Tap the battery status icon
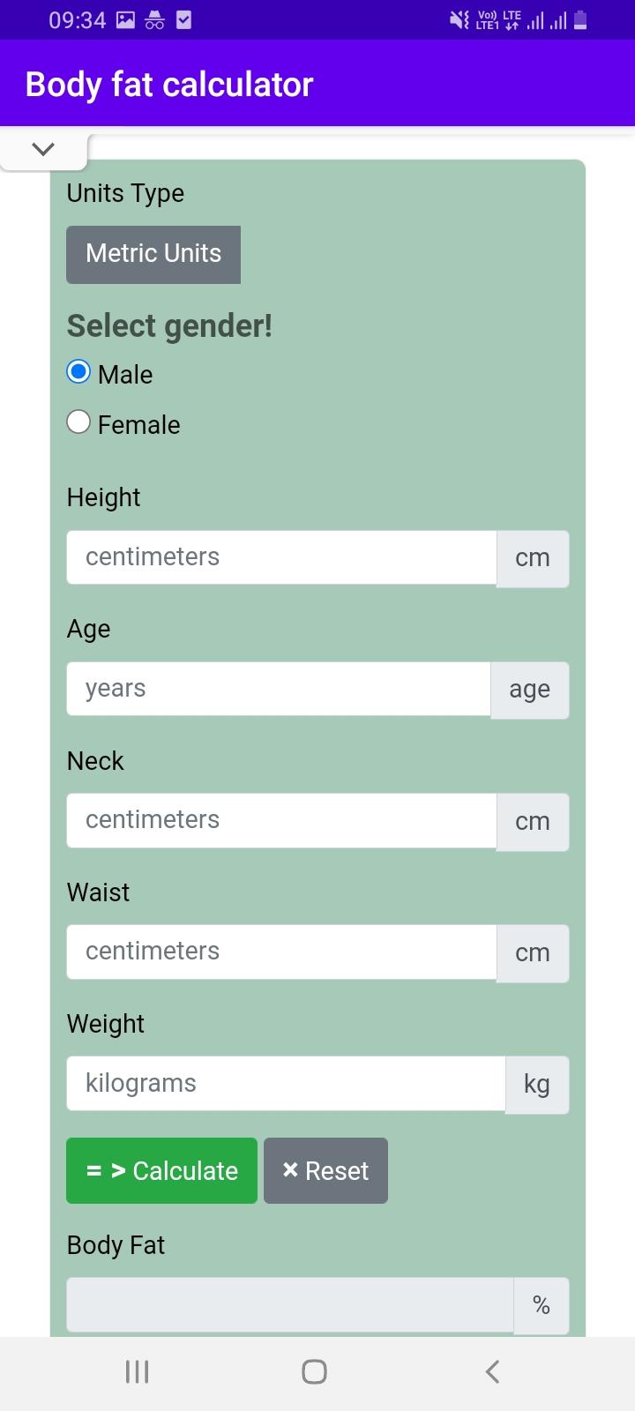This screenshot has height=1411, width=635. click(580, 19)
